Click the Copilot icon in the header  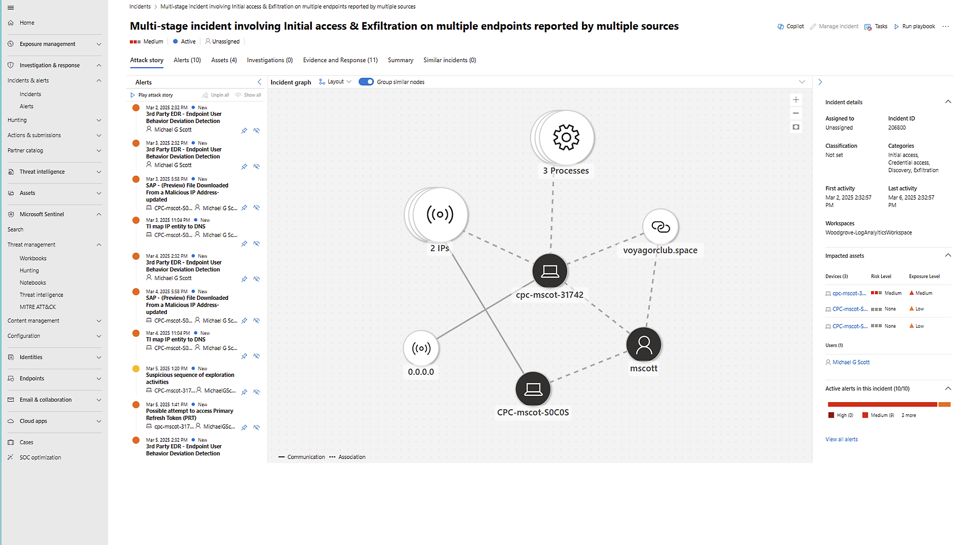(780, 27)
